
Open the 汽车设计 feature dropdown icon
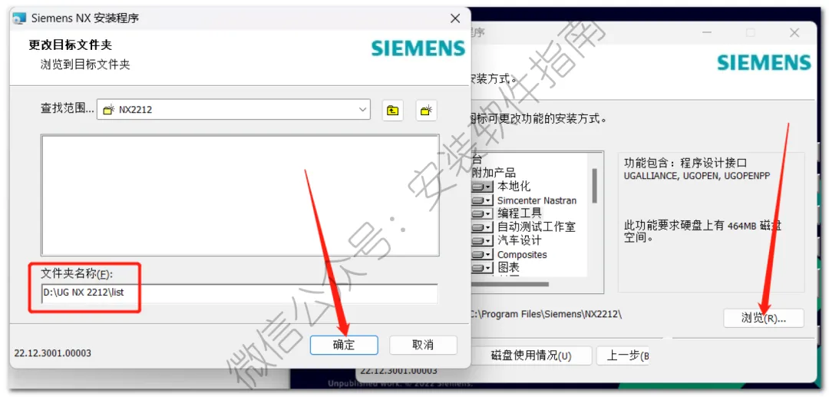[x=482, y=240]
